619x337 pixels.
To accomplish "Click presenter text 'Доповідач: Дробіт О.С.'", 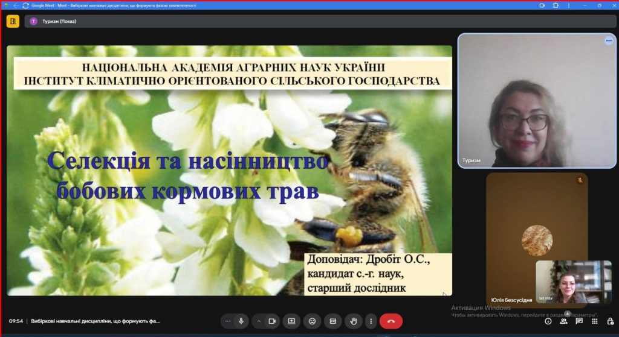I will pyautogui.click(x=368, y=260).
